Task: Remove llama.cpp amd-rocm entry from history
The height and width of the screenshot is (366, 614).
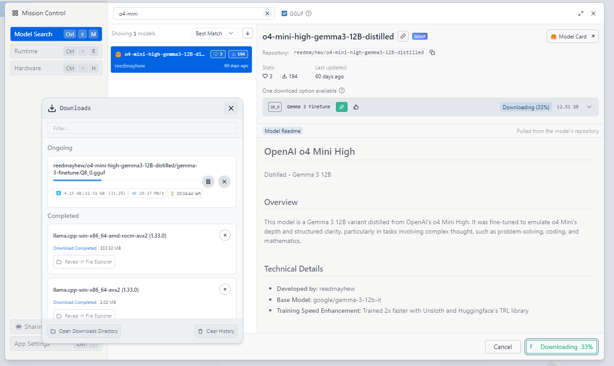Action: click(x=225, y=235)
